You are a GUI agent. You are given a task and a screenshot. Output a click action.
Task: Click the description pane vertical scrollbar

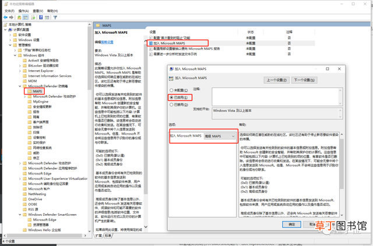coord(146,134)
